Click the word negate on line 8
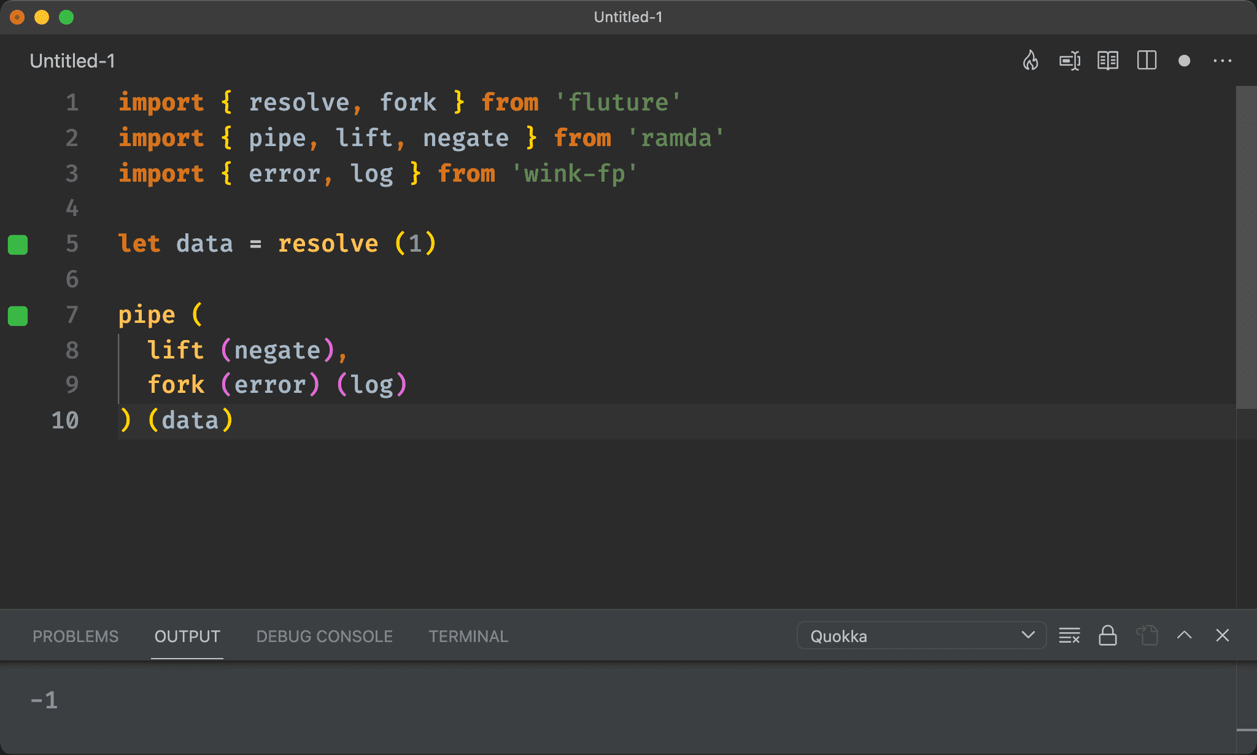 point(277,351)
